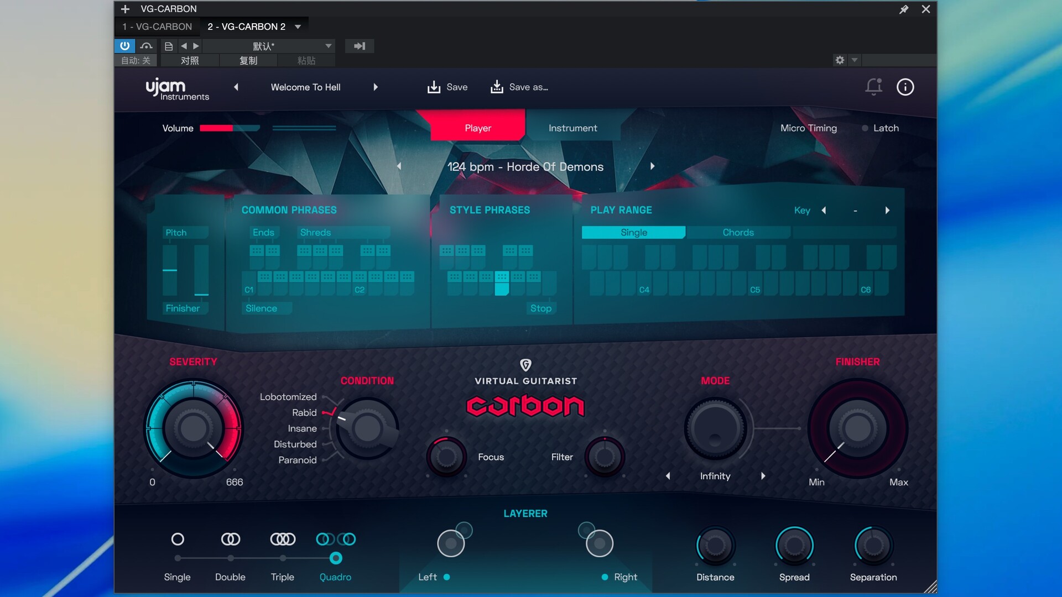Click the Pitch wheel slider

point(170,270)
